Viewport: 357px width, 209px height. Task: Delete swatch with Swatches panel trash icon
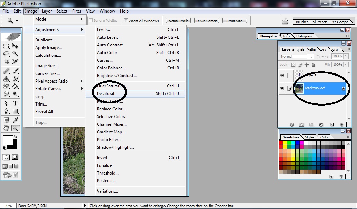[x=341, y=177]
